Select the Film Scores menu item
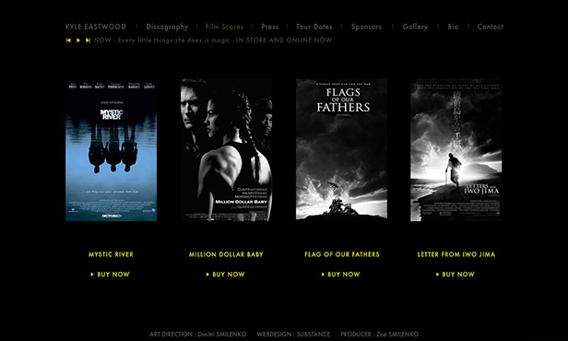The height and width of the screenshot is (341, 568). [x=224, y=27]
